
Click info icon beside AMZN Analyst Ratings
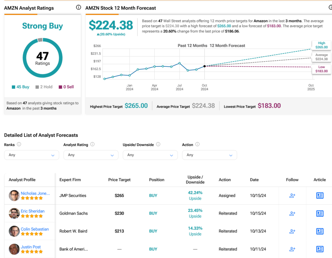click(x=78, y=7)
